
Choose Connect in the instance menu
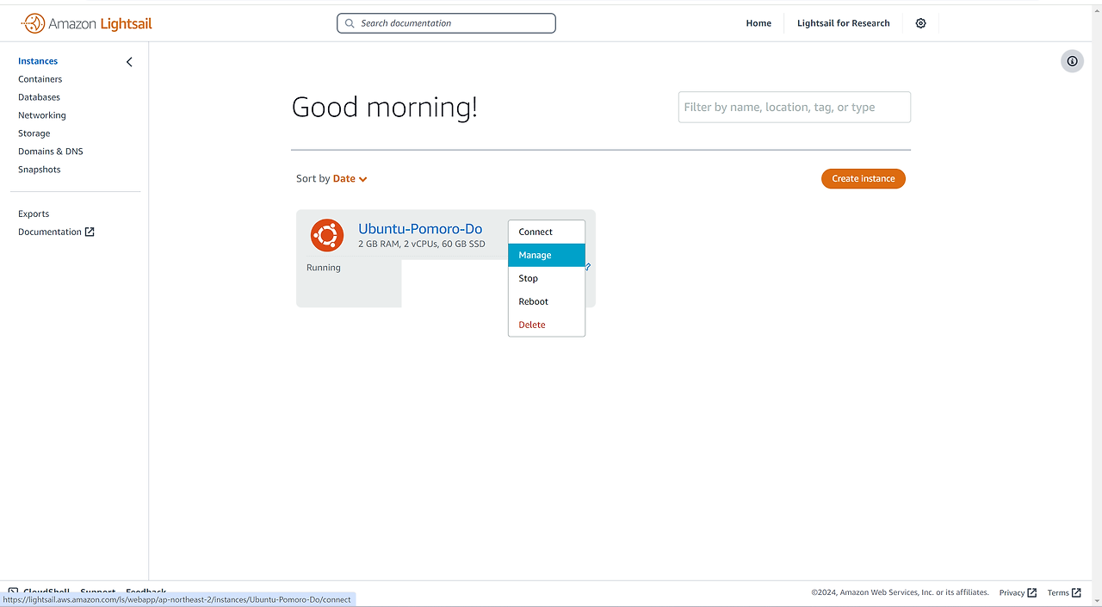point(547,232)
